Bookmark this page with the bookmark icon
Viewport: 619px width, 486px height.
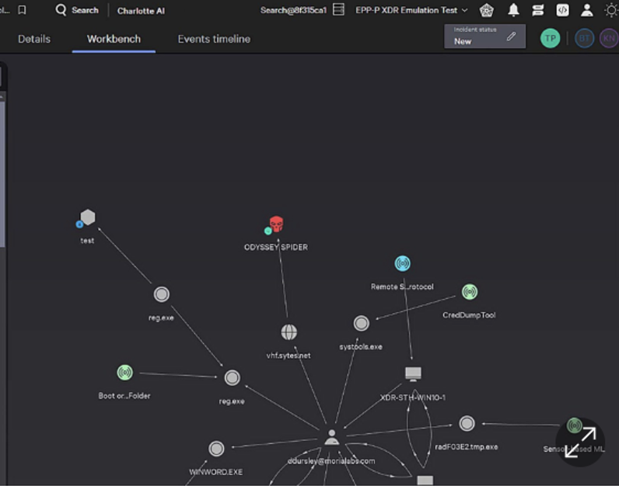tap(22, 10)
